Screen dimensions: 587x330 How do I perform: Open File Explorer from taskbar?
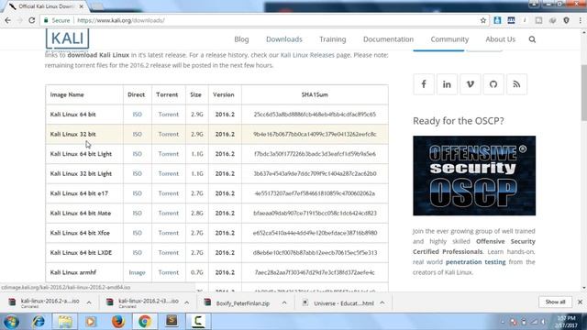tap(65, 322)
